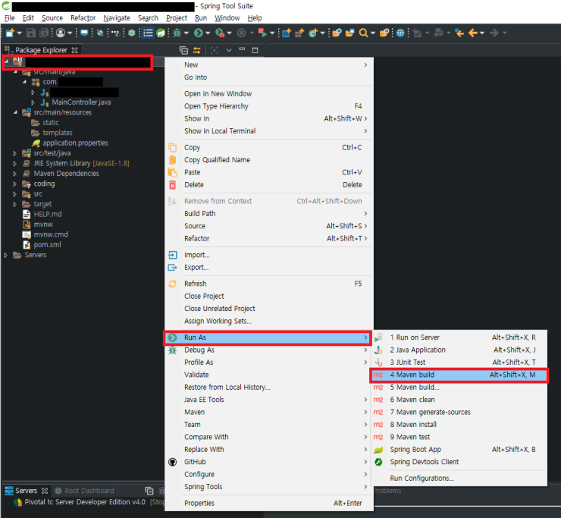
Task: Expand the Maven Dependencies node
Action: pos(16,174)
